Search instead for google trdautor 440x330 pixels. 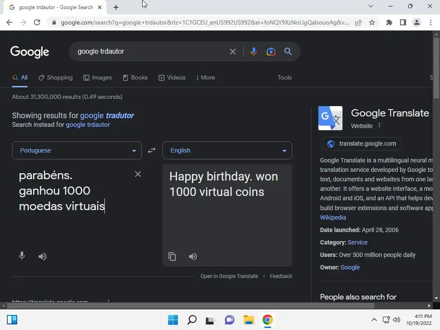88,125
